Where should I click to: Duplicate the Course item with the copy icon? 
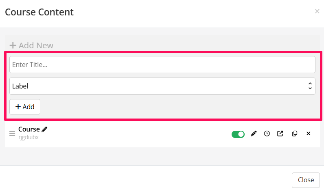[295, 134]
